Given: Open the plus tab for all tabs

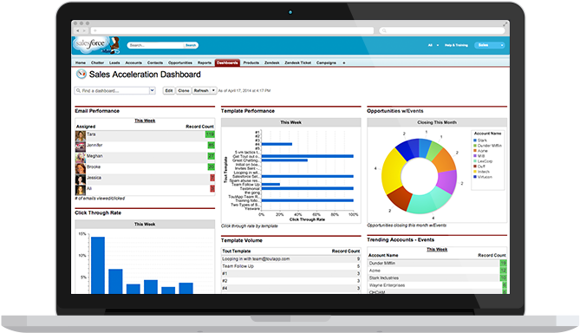Looking at the screenshot, I should click(343, 63).
